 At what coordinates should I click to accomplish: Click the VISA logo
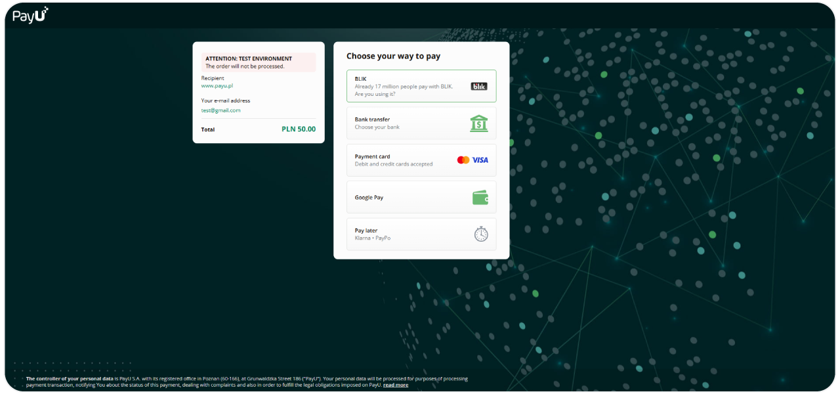[x=480, y=160]
